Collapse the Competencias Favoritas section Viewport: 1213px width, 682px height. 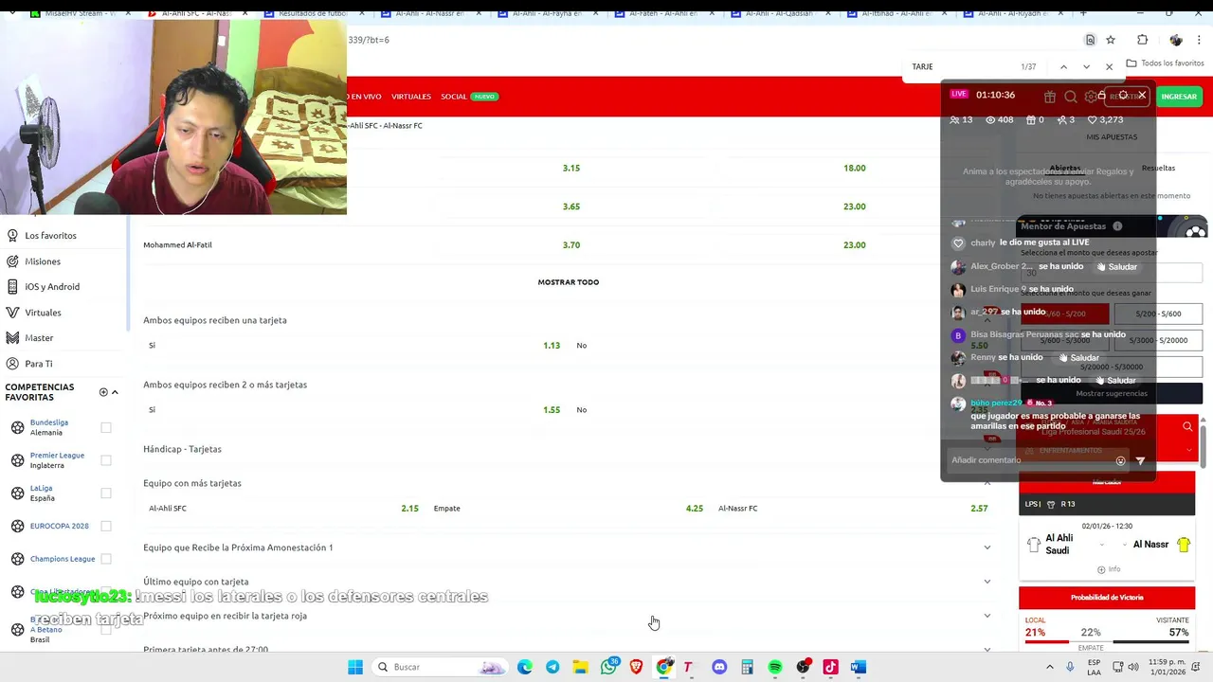(x=115, y=392)
